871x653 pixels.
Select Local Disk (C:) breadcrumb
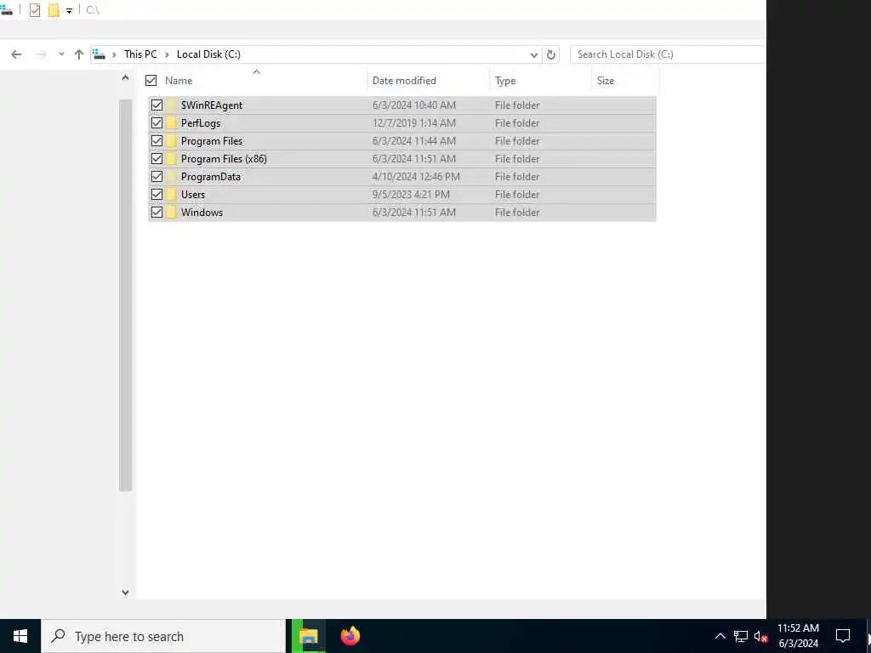click(x=208, y=54)
